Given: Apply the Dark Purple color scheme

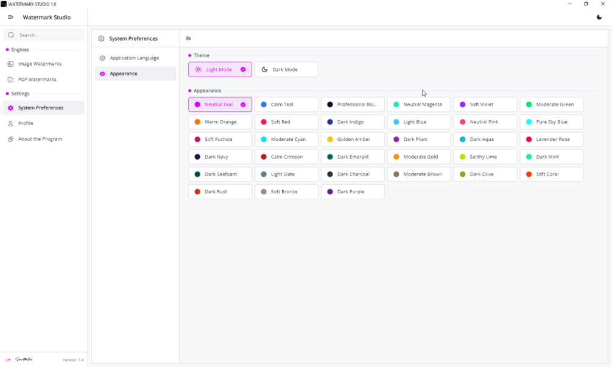Looking at the screenshot, I should (x=353, y=191).
